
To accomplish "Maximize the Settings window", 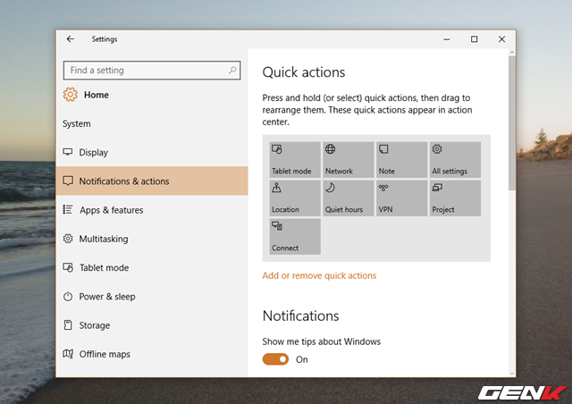I will (x=474, y=39).
